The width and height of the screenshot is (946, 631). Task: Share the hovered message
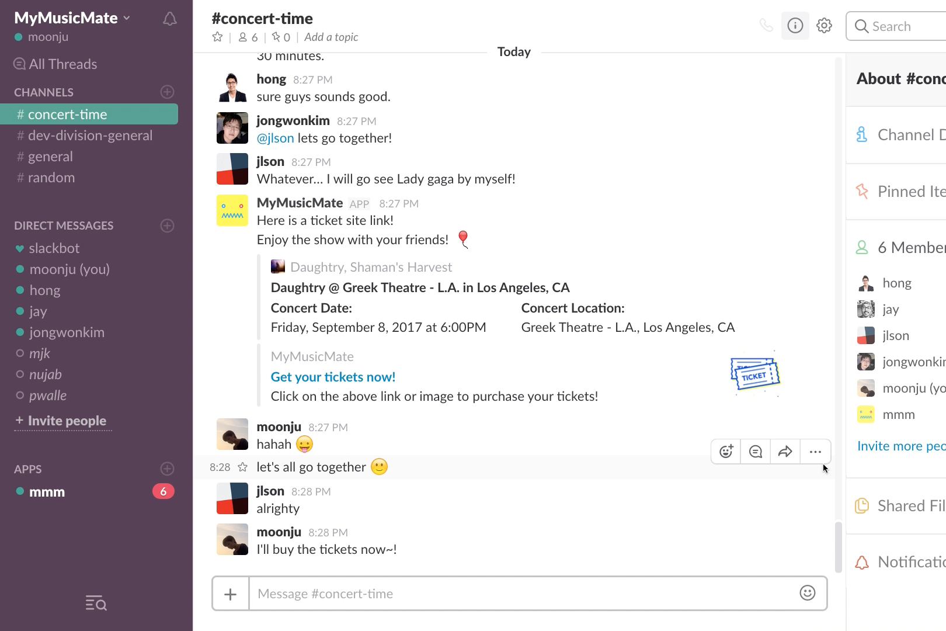pyautogui.click(x=785, y=451)
